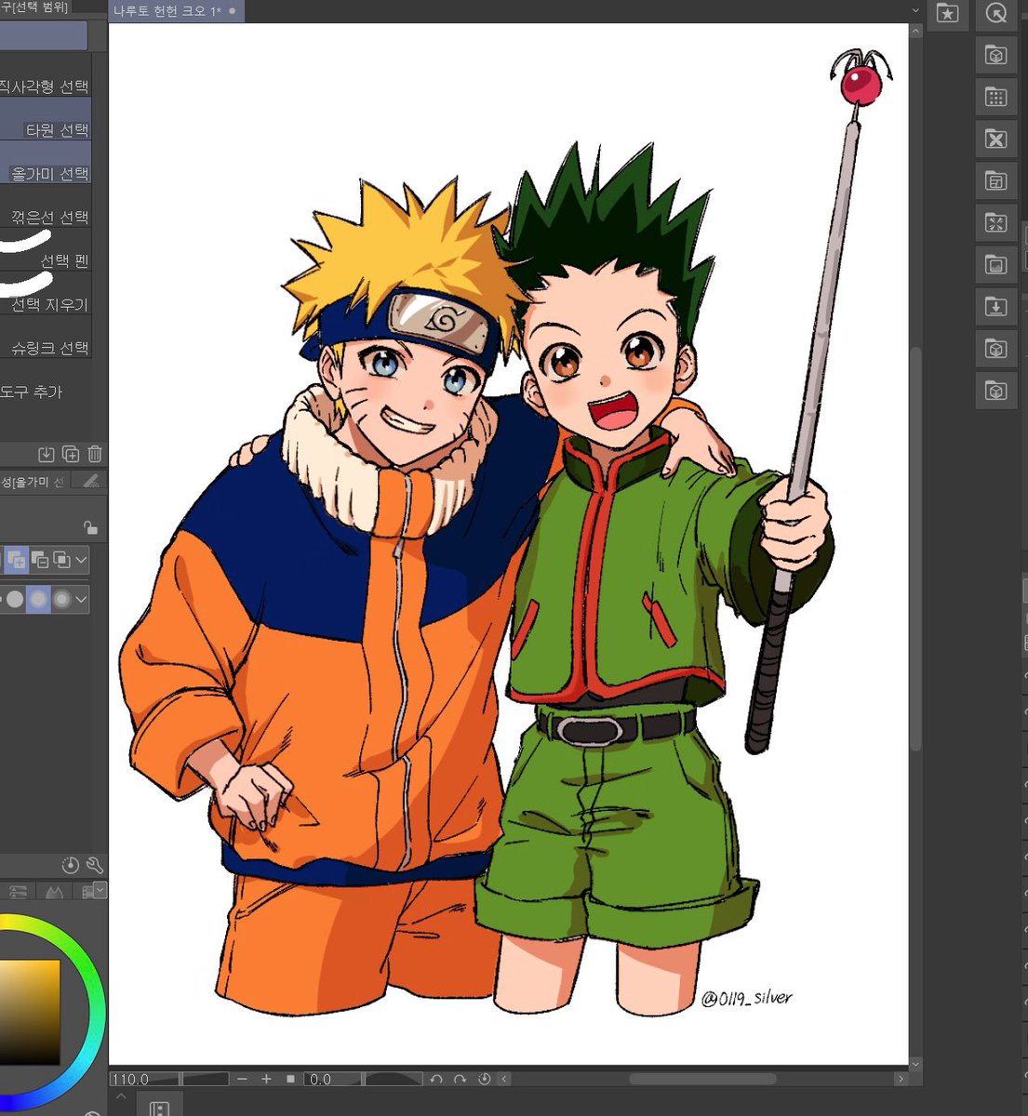Click the horizontal scrollbar thumb

click(x=702, y=1079)
